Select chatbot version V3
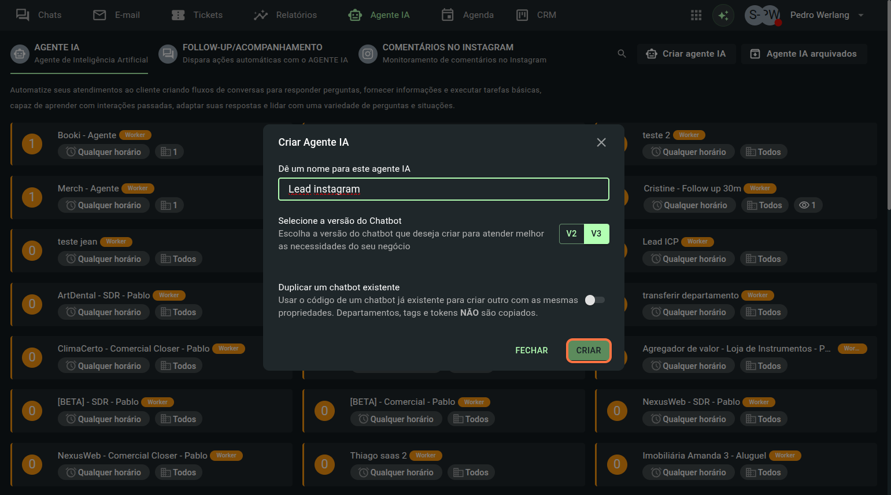The image size is (891, 495). point(596,234)
